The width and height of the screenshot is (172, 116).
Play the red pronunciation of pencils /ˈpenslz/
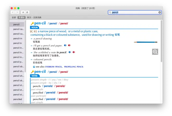point(60,86)
